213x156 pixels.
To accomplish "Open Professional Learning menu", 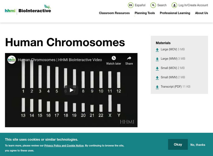I will pos(175,13).
